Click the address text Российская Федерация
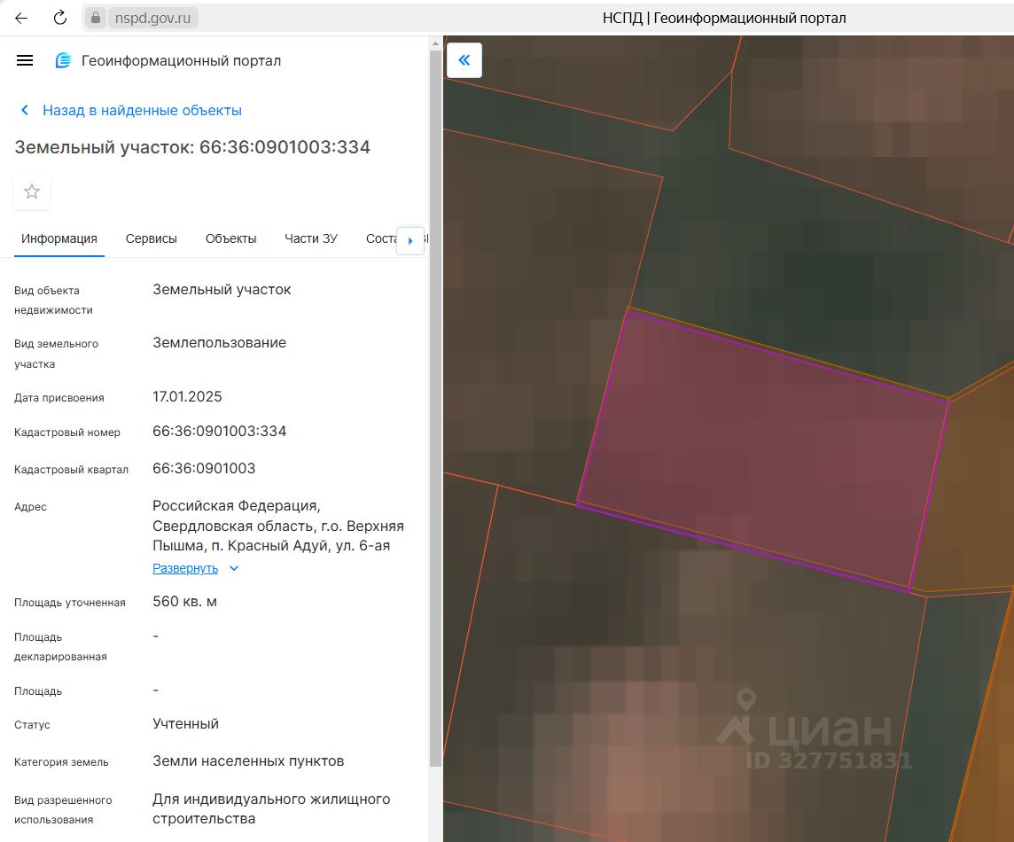This screenshot has height=842, width=1014. tap(236, 506)
